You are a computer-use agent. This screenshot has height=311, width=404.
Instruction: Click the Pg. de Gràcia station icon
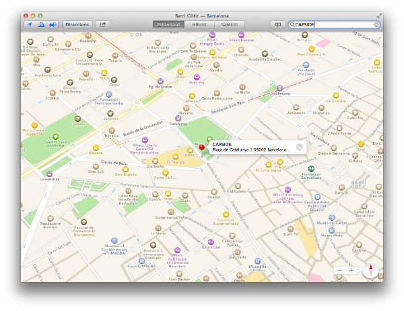click(160, 81)
